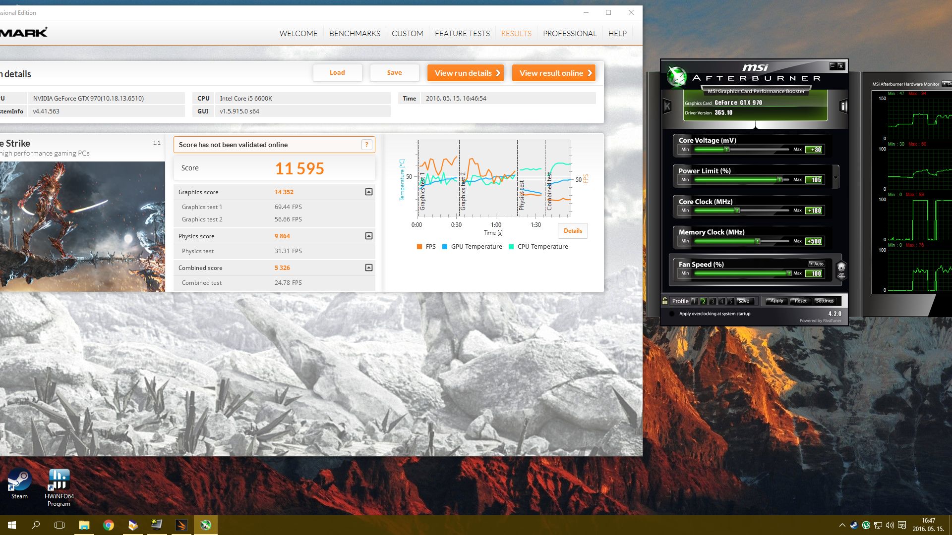
Task: Switch to the 3DMark taskbar icon
Action: click(x=181, y=525)
